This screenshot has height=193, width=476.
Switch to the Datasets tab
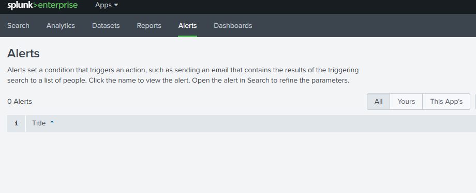click(106, 26)
